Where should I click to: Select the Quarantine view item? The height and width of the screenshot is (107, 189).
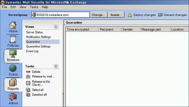coord(43,42)
